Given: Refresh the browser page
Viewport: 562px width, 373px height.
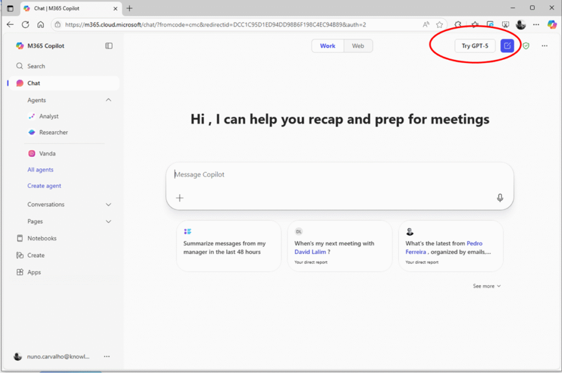Looking at the screenshot, I should pyautogui.click(x=25, y=25).
